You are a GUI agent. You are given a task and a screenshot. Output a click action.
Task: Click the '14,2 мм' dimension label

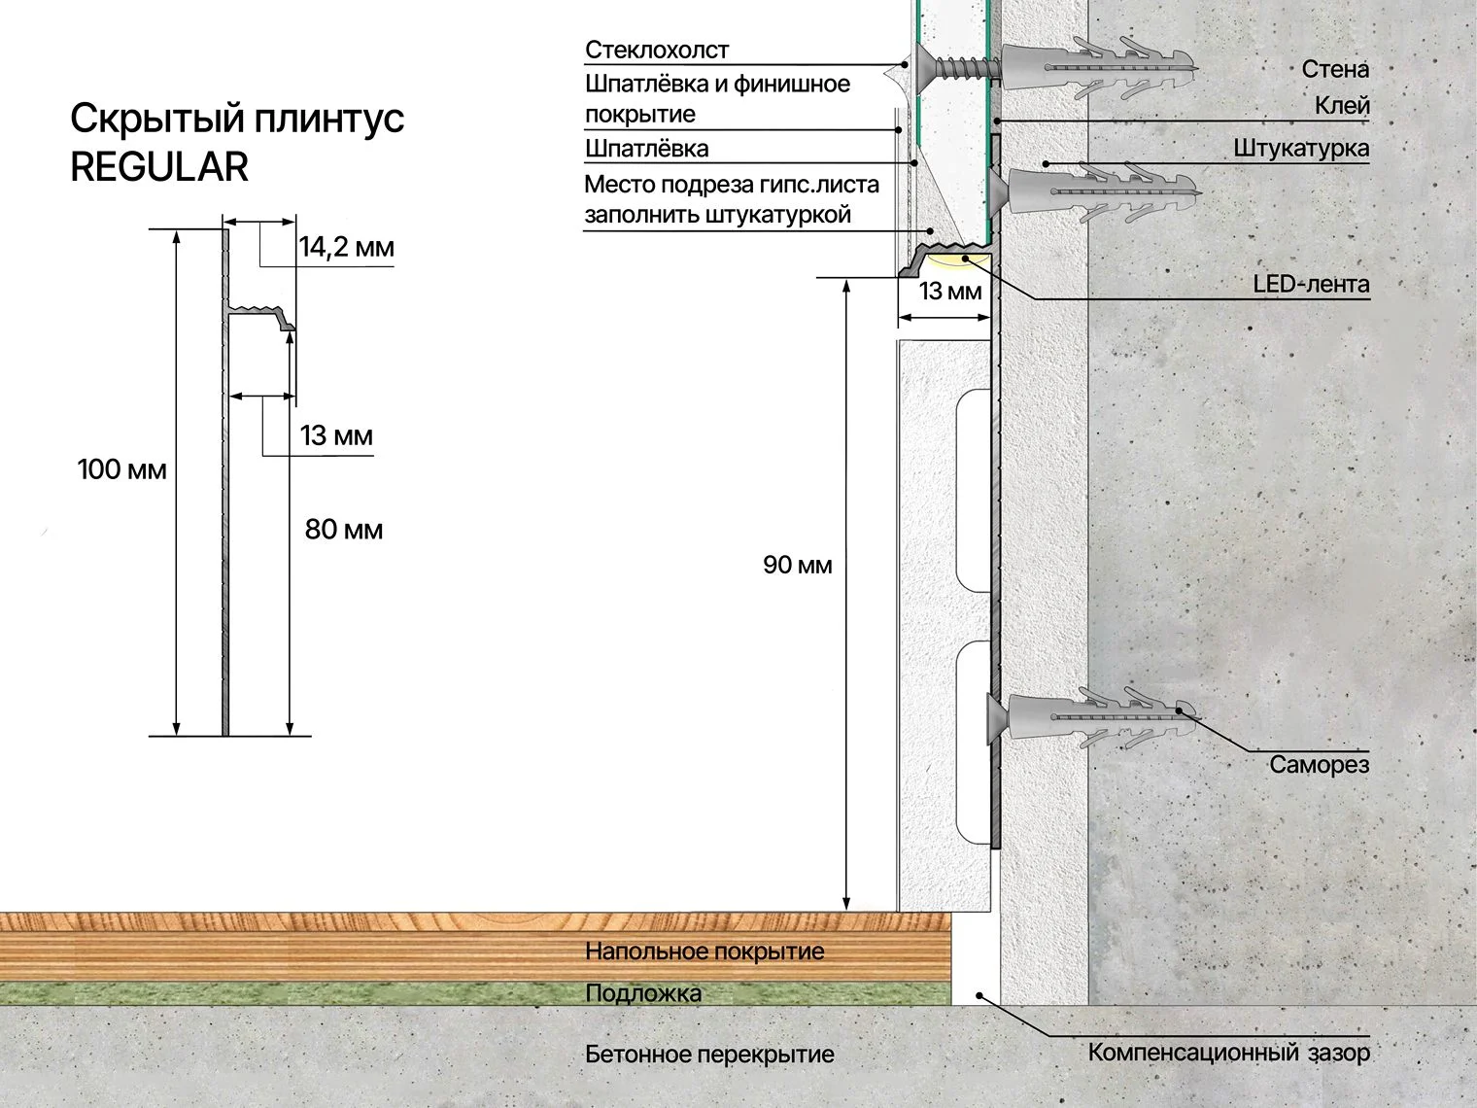(x=346, y=247)
